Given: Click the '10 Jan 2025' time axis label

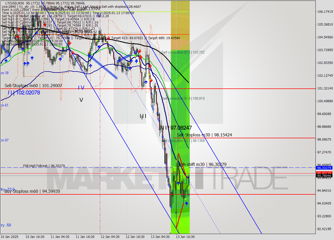Looking at the screenshot, I should point(9,237).
